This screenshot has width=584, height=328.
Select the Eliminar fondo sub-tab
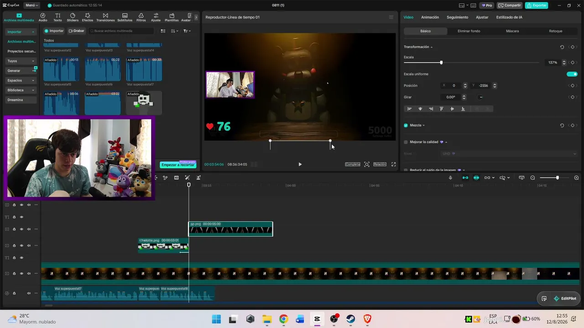[x=469, y=31]
